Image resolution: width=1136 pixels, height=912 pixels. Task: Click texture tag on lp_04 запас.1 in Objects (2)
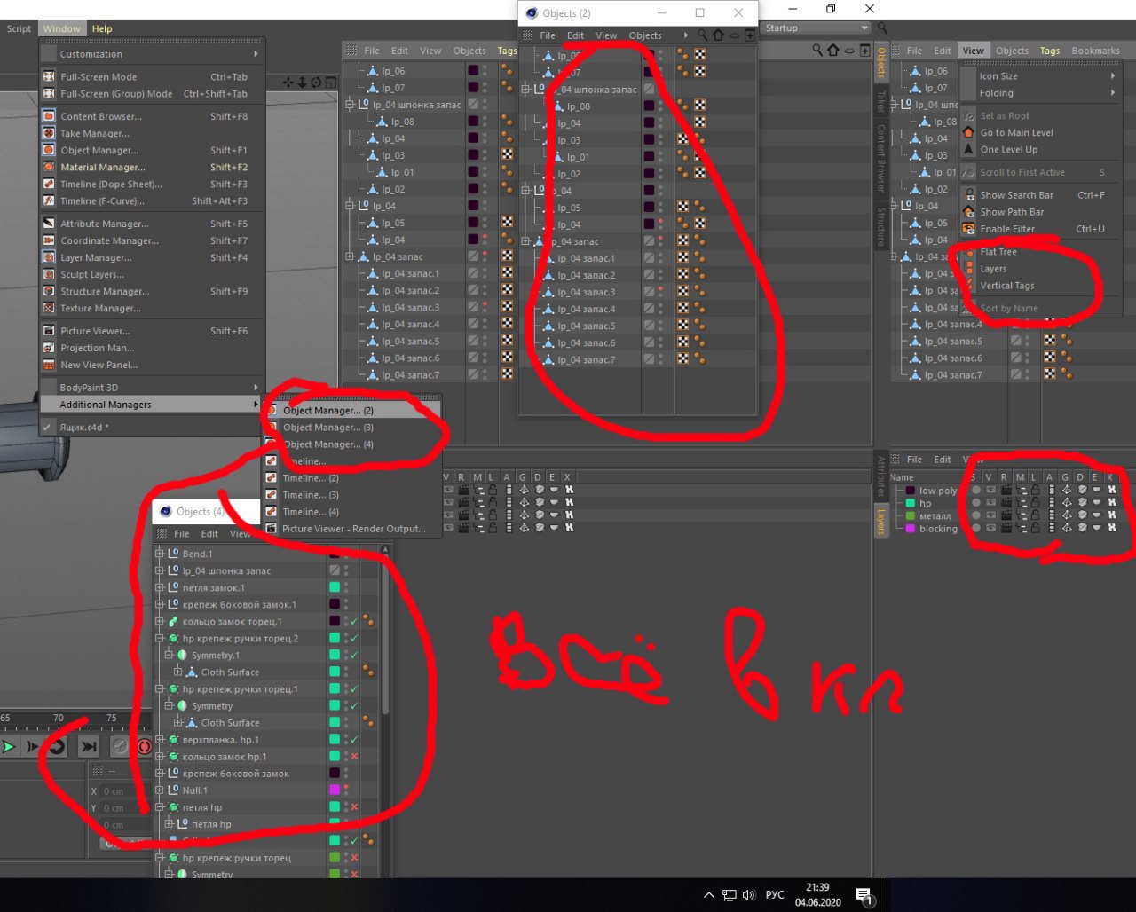[683, 258]
